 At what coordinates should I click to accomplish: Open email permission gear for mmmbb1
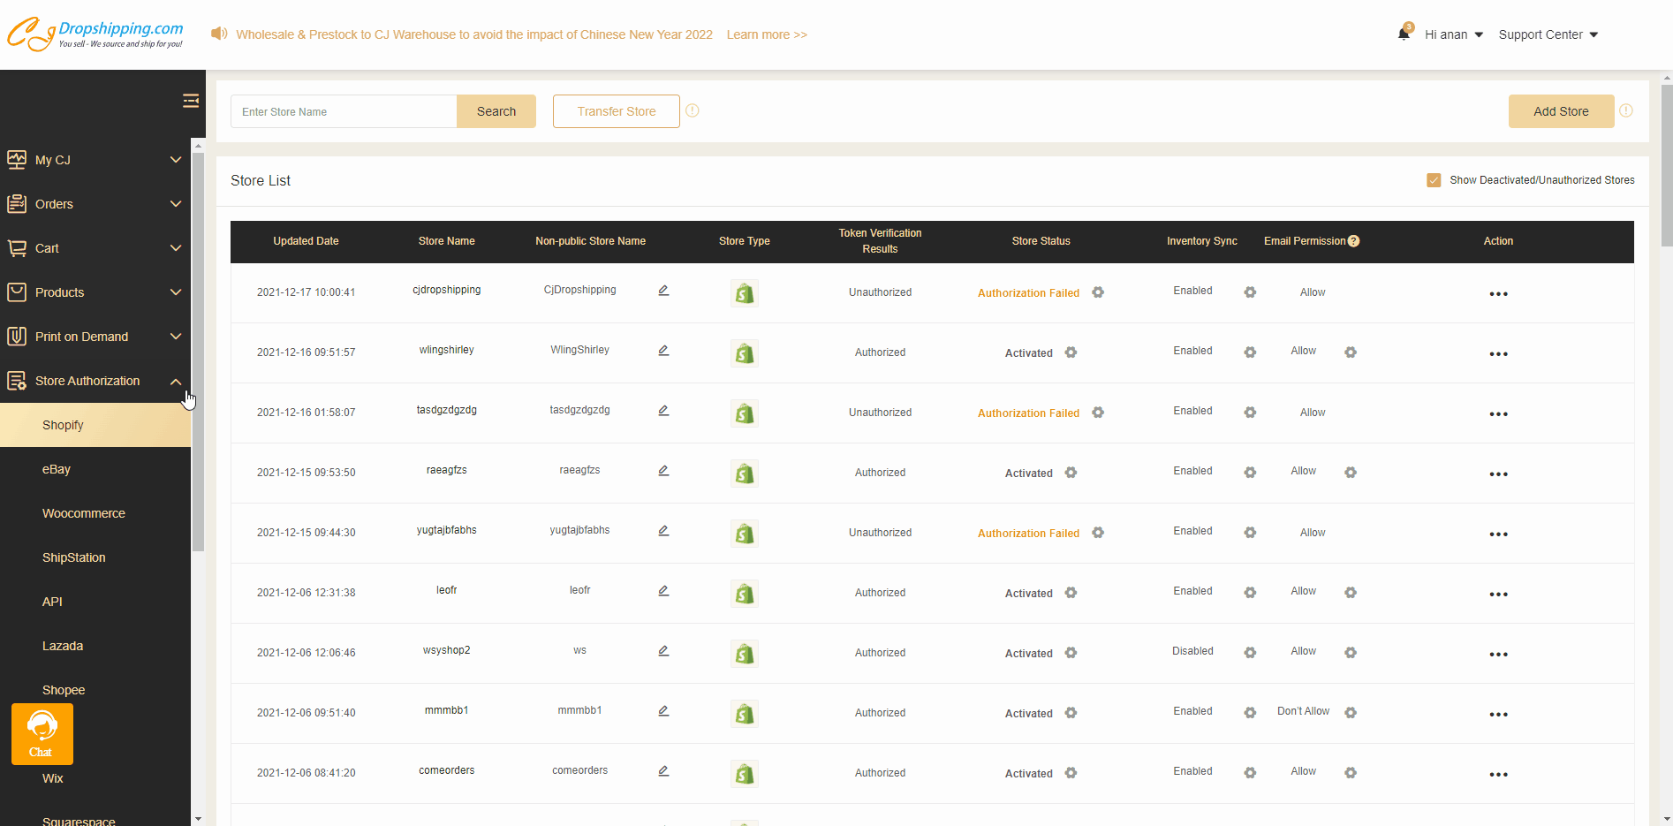(x=1351, y=713)
